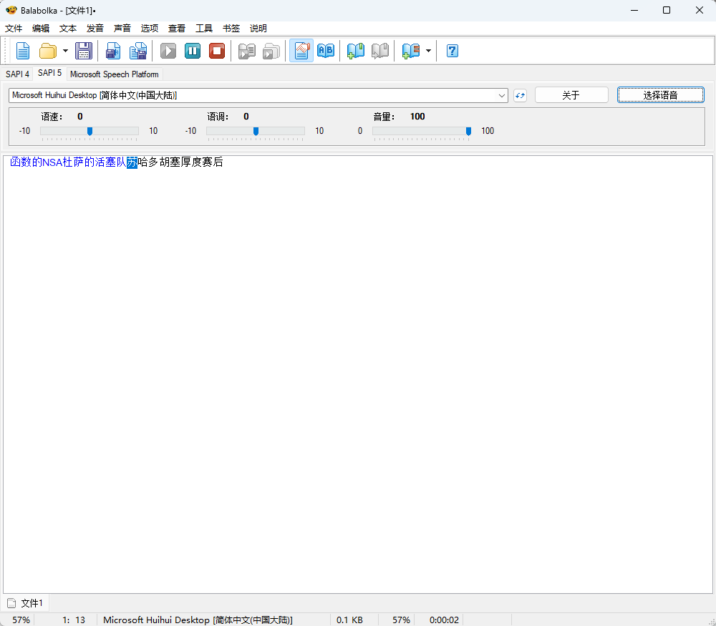The width and height of the screenshot is (716, 626).
Task: Open the 书签 menu
Action: pyautogui.click(x=231, y=29)
